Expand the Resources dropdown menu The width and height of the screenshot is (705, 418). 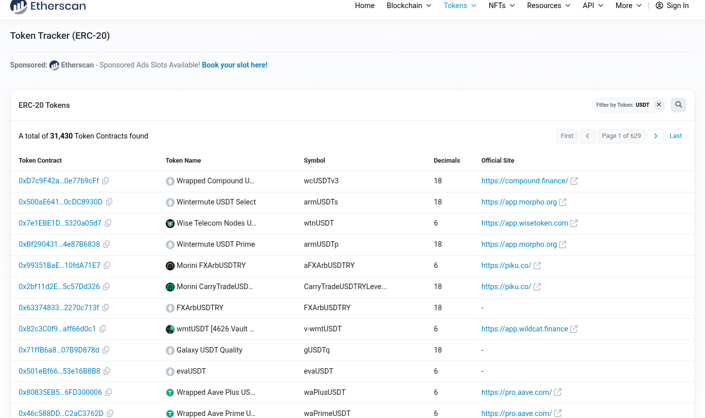pos(549,6)
